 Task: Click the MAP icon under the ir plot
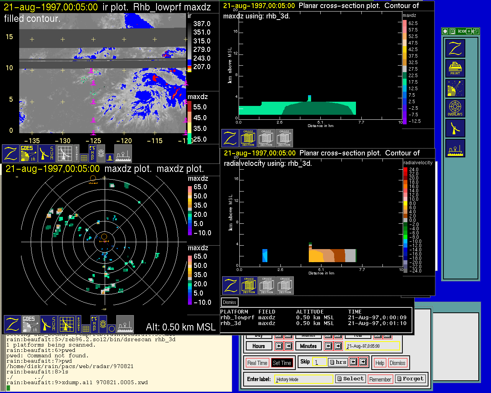pos(92,152)
